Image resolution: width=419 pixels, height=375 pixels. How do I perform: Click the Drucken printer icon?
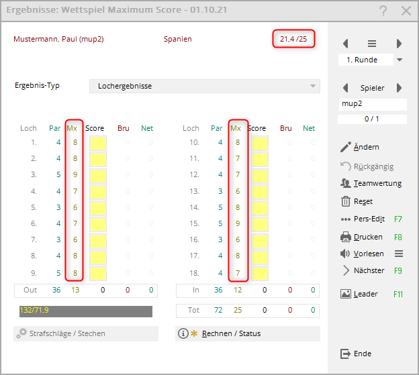point(346,237)
